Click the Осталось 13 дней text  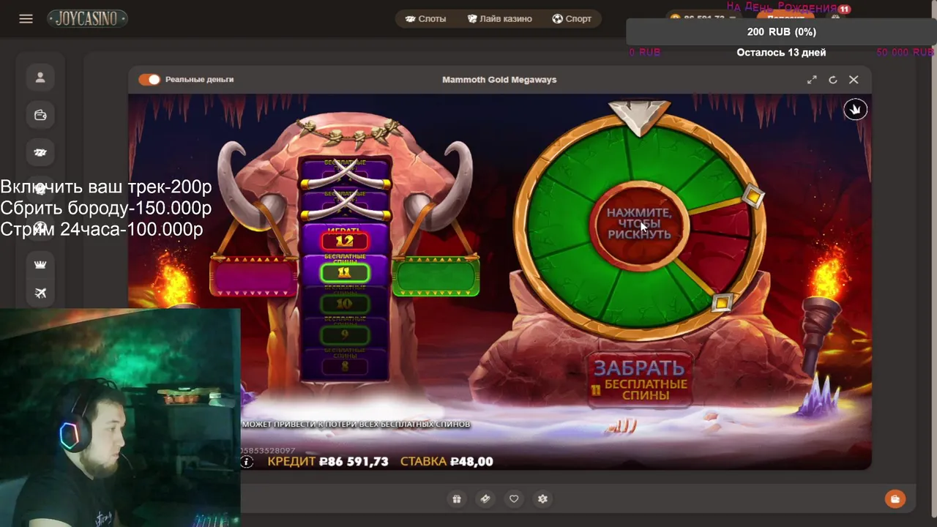pyautogui.click(x=781, y=53)
